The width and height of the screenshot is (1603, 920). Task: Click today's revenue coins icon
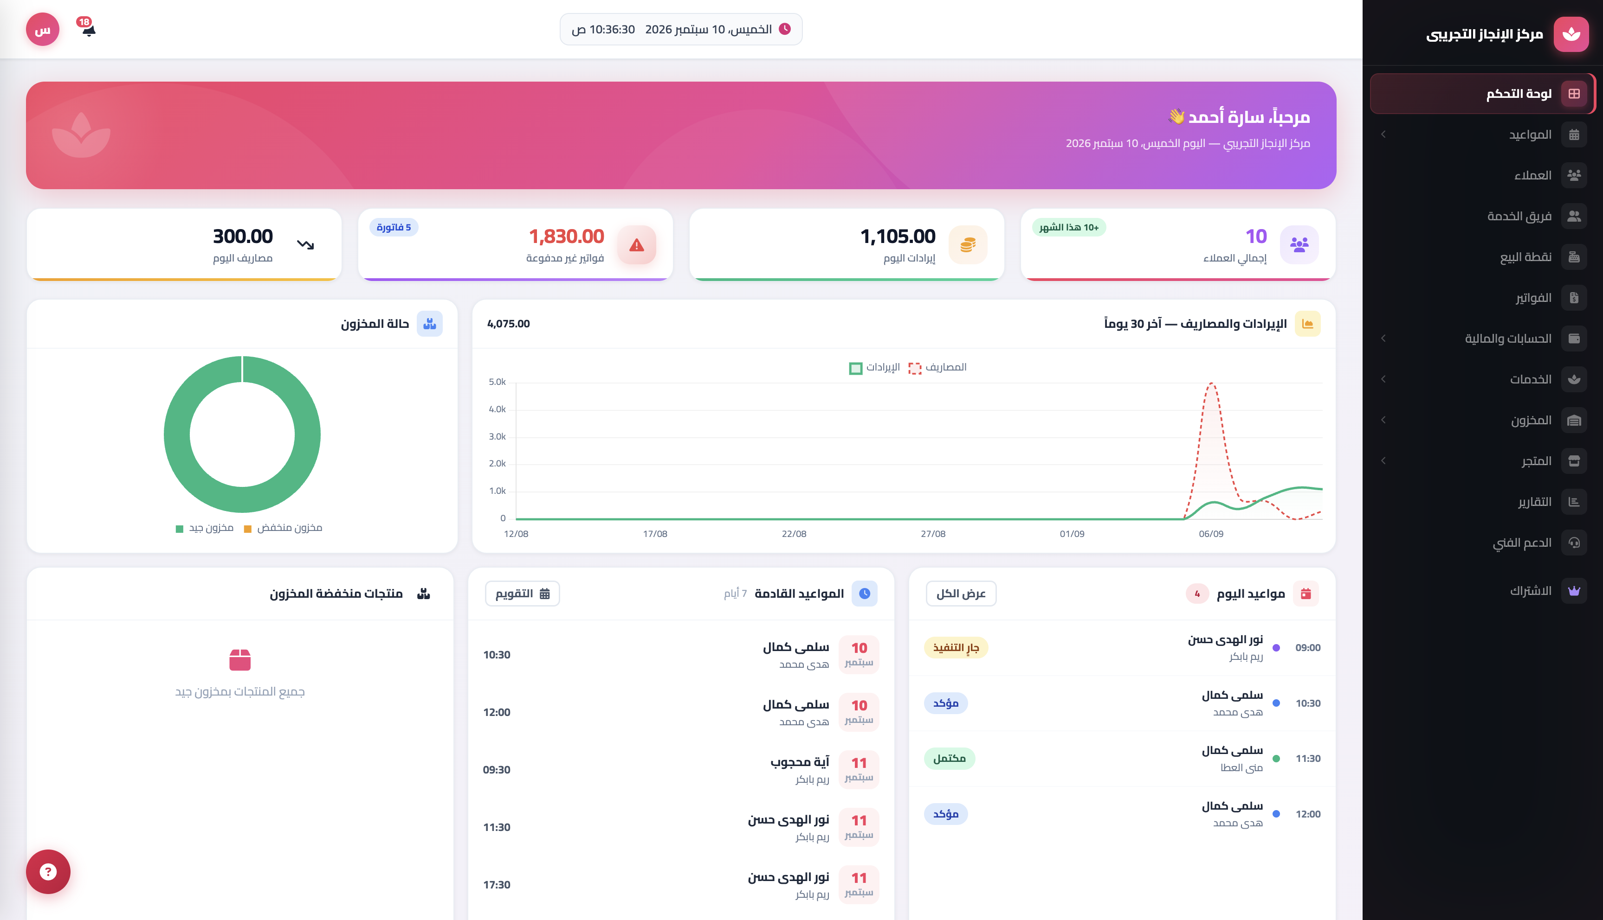pos(968,244)
